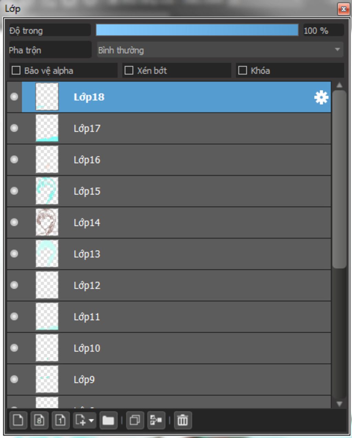Add a new 8-bit layer
The width and height of the screenshot is (352, 438).
[x=39, y=420]
